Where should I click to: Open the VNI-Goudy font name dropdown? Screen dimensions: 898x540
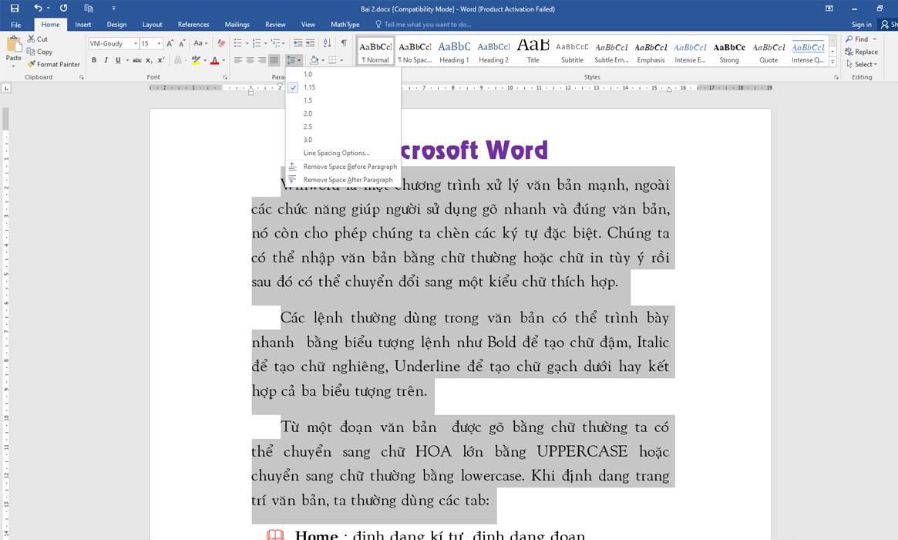[x=136, y=43]
